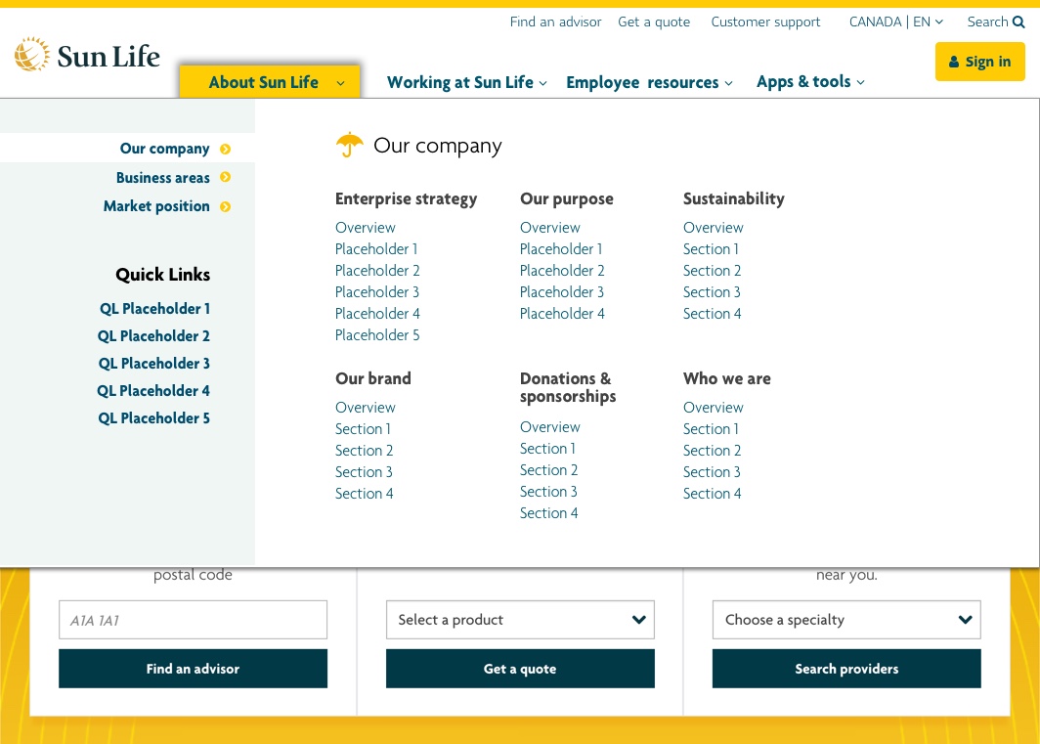The image size is (1040, 744).
Task: Click the arrow icon beside Market position
Action: [x=226, y=206]
